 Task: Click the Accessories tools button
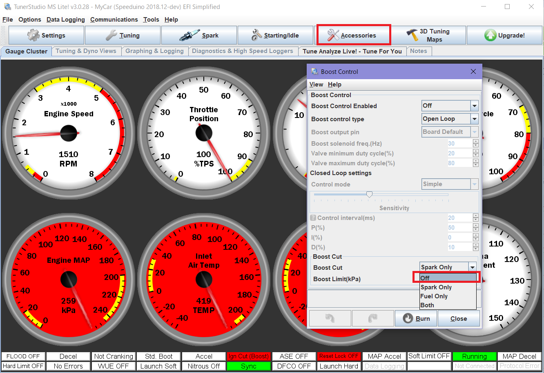coord(353,35)
